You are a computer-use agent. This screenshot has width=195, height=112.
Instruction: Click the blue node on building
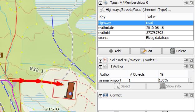[70, 94]
